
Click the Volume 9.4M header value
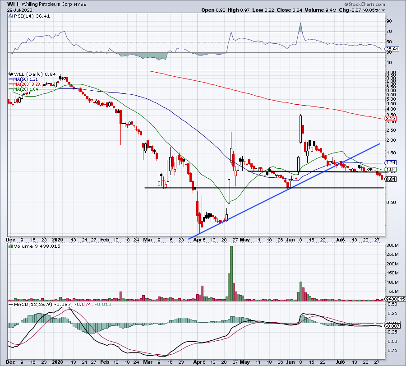[321, 10]
